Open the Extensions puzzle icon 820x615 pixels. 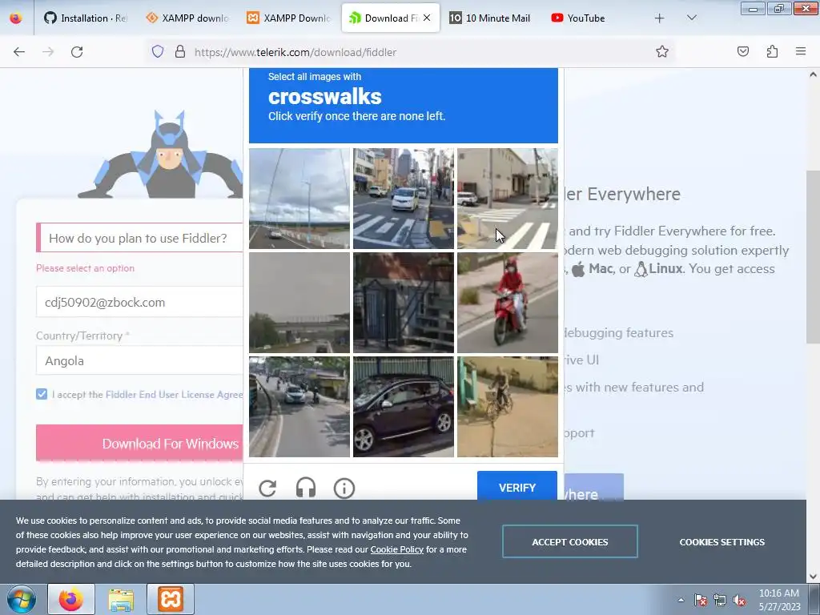[x=772, y=52]
